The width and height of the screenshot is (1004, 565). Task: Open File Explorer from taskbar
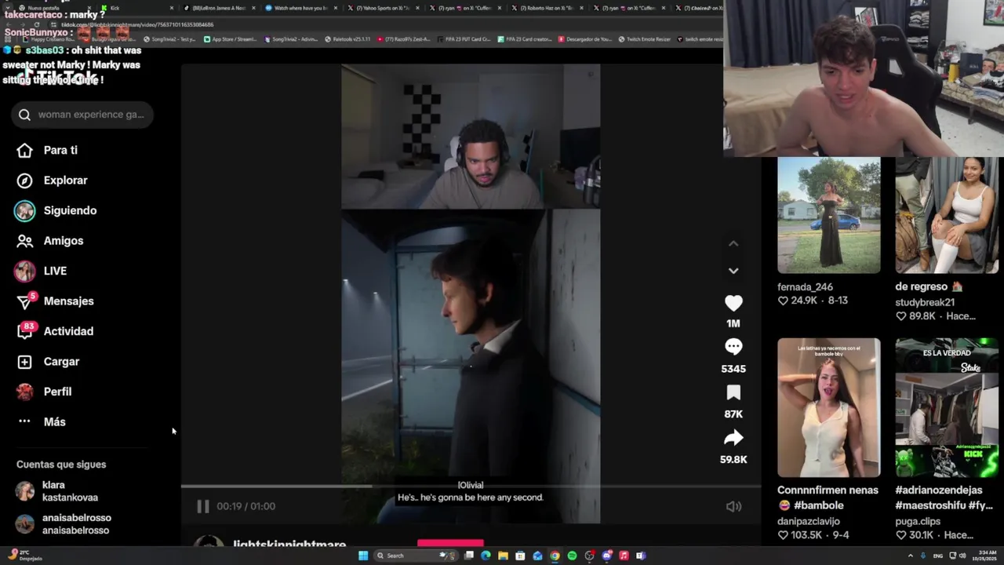503,556
